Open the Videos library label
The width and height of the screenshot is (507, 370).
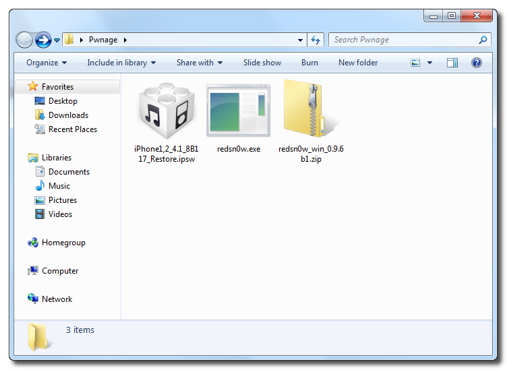click(x=60, y=214)
